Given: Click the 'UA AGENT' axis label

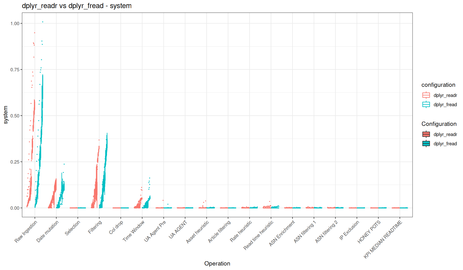Looking at the screenshot, I should [x=178, y=230].
